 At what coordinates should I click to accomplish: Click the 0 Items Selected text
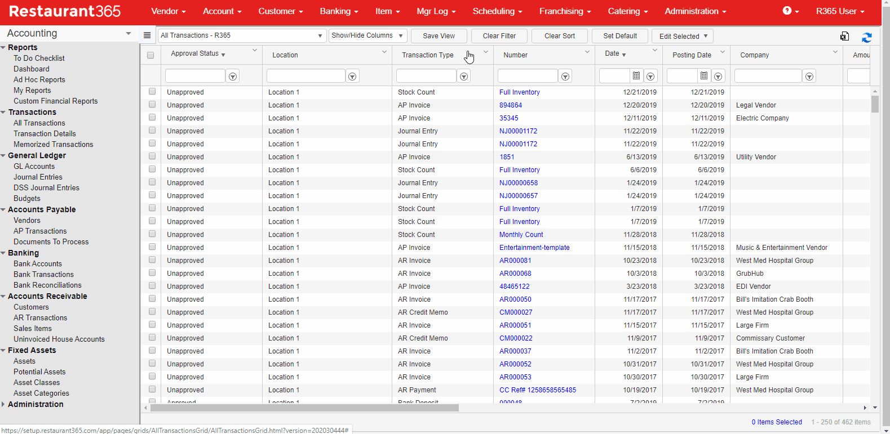click(777, 422)
